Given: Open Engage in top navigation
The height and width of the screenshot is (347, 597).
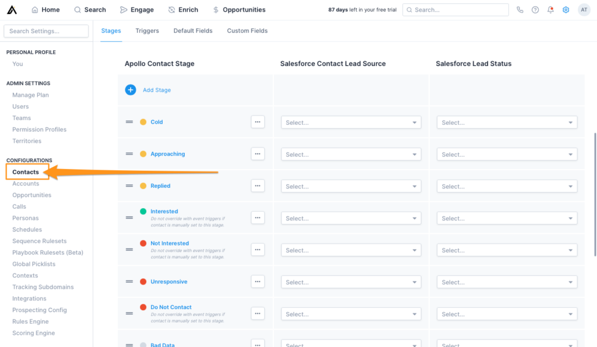Looking at the screenshot, I should pyautogui.click(x=136, y=10).
